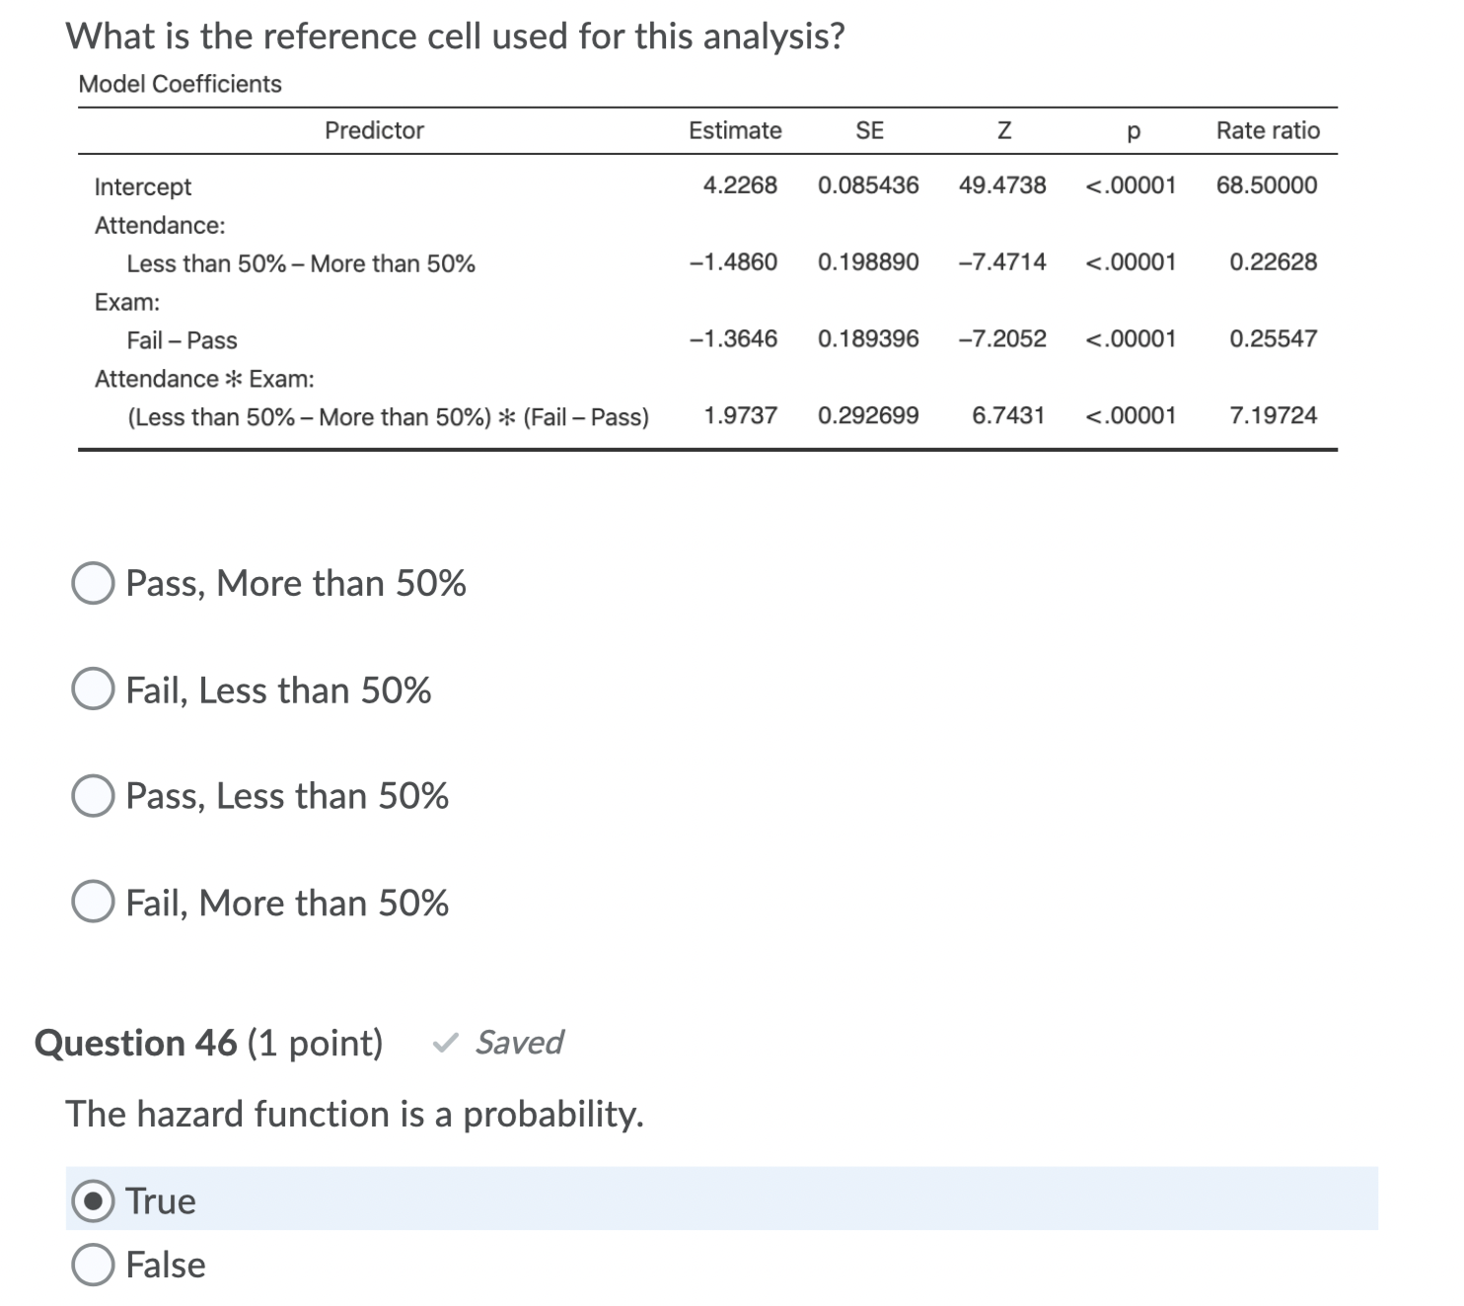Click the Saved checkmark icon
This screenshot has height=1306, width=1464.
click(447, 1043)
